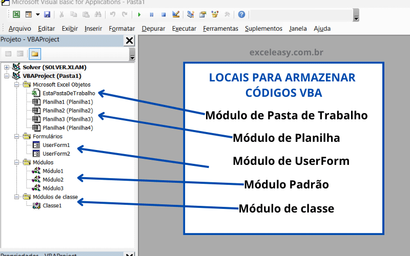
Task: Open the Inserir menu
Action: click(93, 29)
